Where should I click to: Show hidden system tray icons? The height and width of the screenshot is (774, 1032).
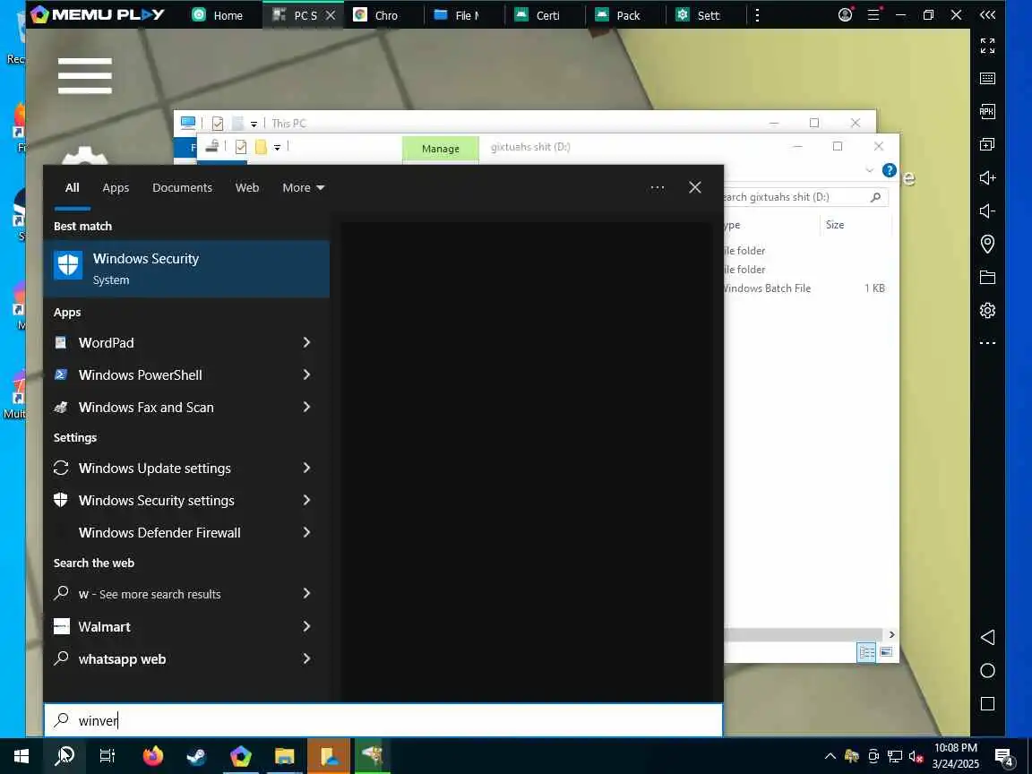(x=830, y=756)
